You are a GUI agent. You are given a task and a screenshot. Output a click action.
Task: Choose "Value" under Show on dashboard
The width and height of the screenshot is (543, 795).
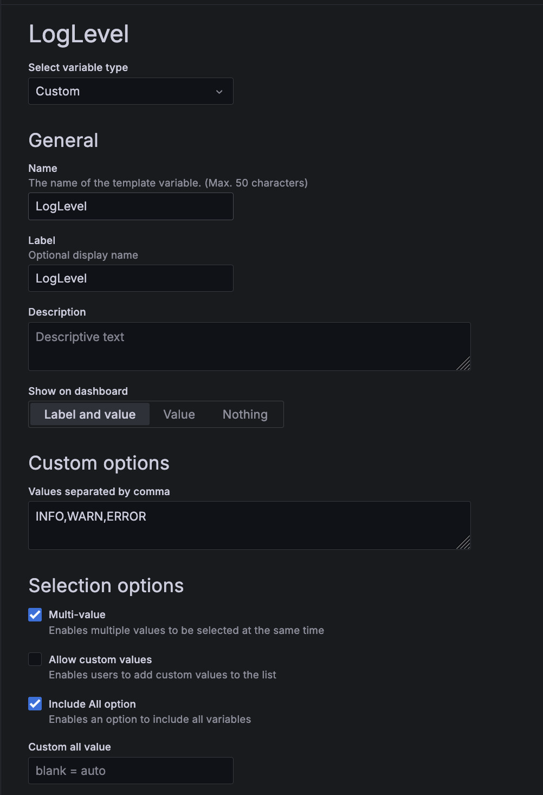(x=179, y=414)
